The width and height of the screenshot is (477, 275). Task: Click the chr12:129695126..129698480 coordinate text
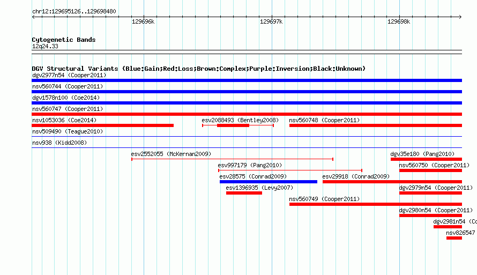[74, 11]
